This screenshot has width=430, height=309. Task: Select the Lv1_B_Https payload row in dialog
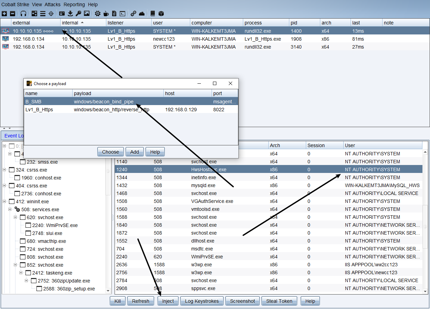point(131,110)
